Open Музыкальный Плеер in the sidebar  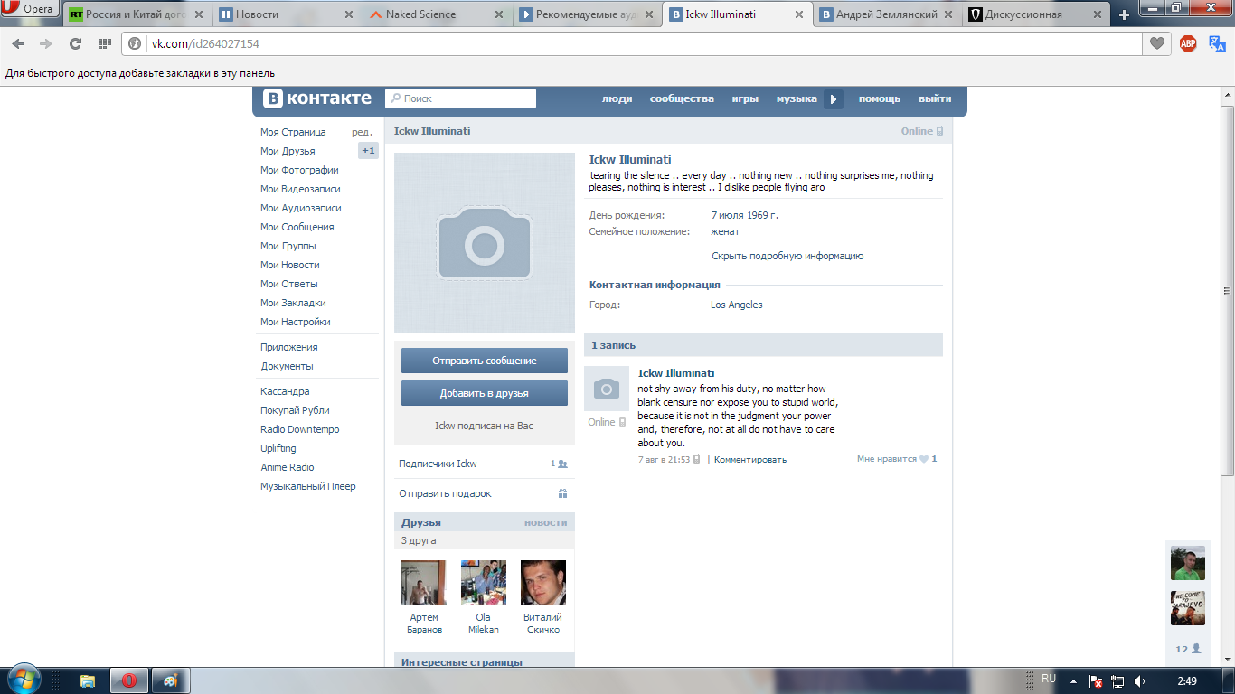click(x=308, y=486)
